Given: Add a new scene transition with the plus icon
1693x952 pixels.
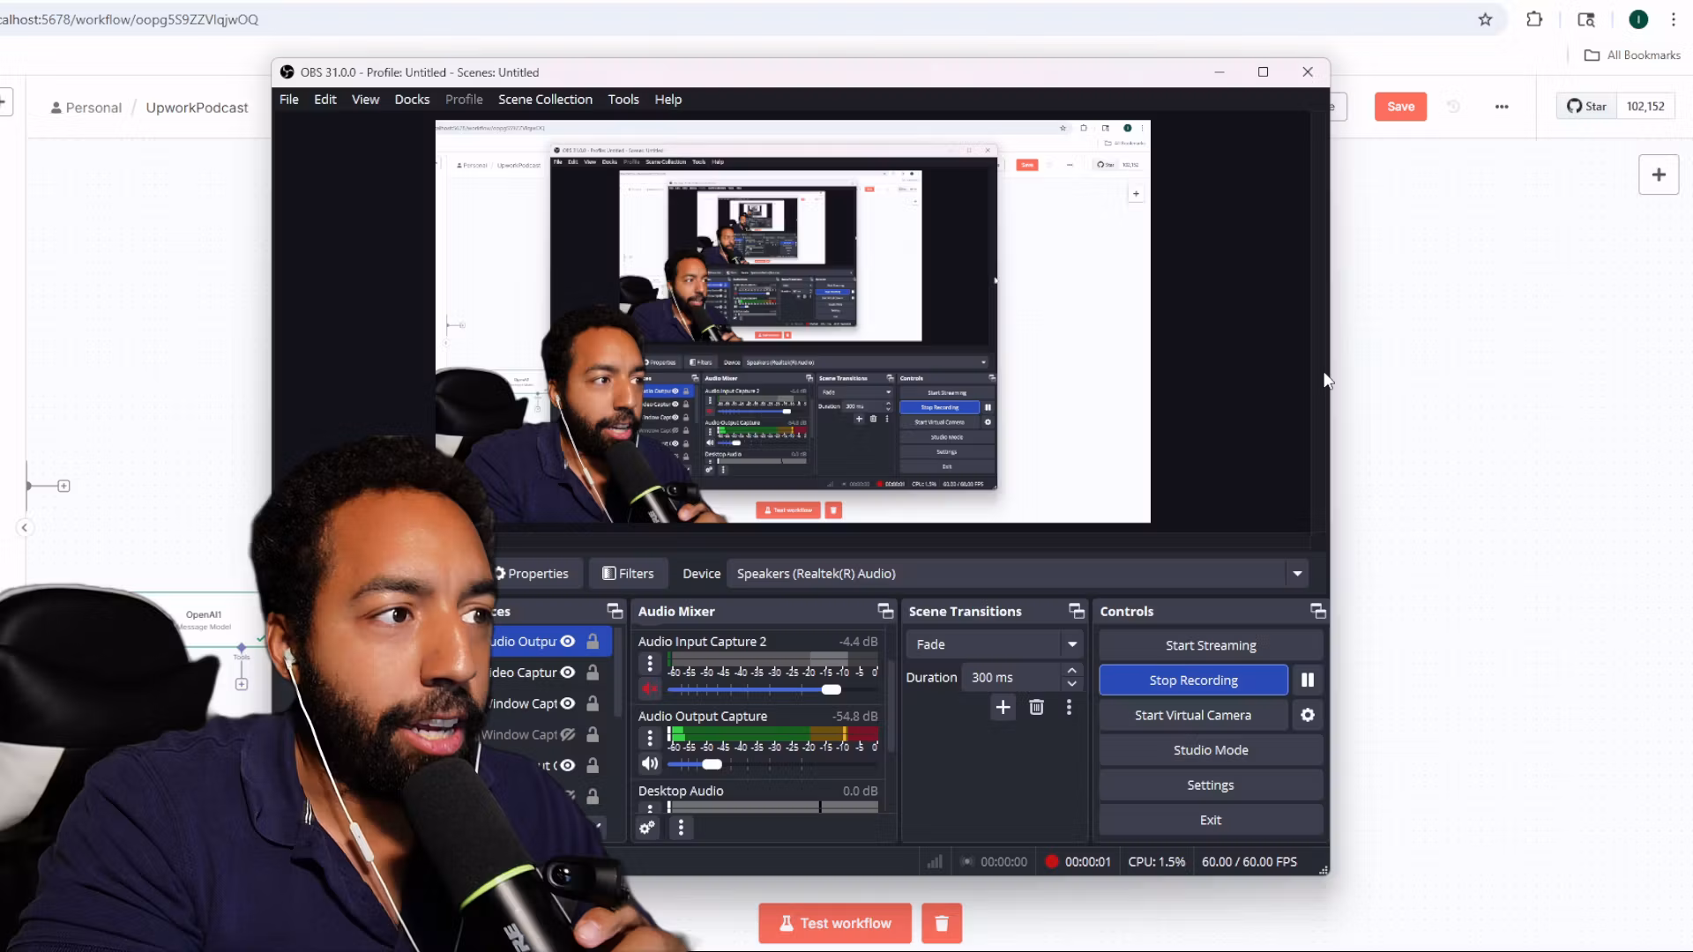Looking at the screenshot, I should tap(1003, 707).
